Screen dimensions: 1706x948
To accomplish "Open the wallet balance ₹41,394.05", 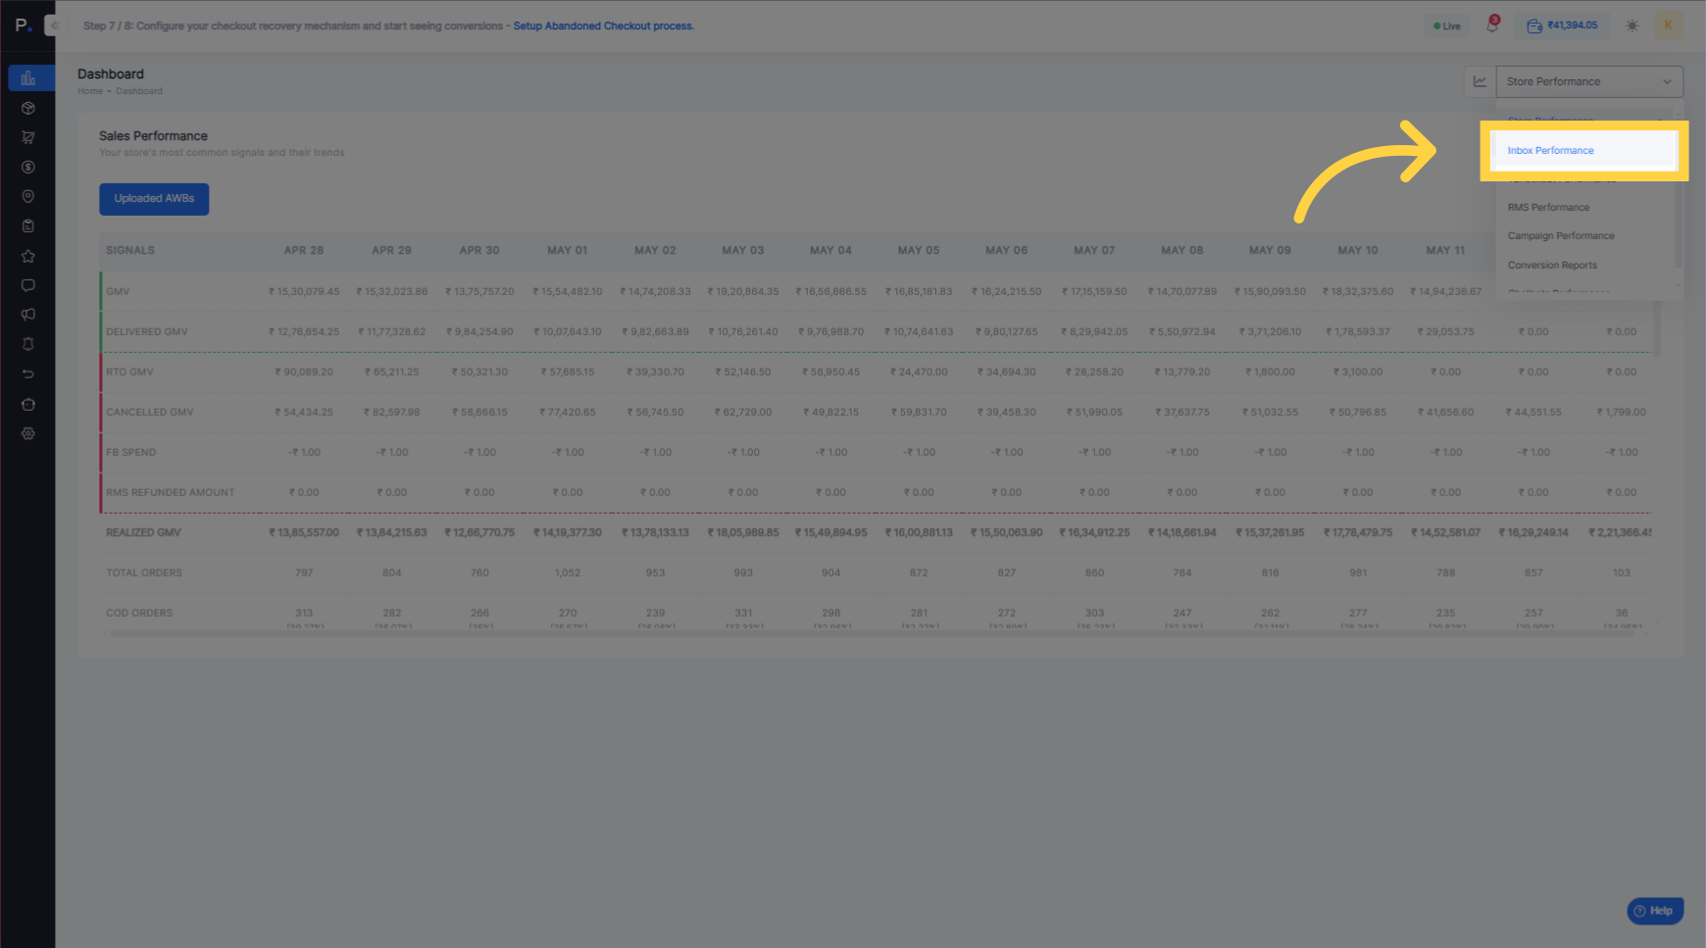I will (1562, 25).
